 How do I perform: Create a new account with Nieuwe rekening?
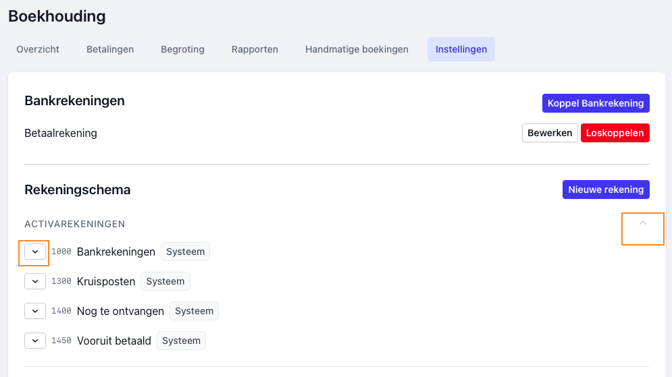[x=606, y=190]
